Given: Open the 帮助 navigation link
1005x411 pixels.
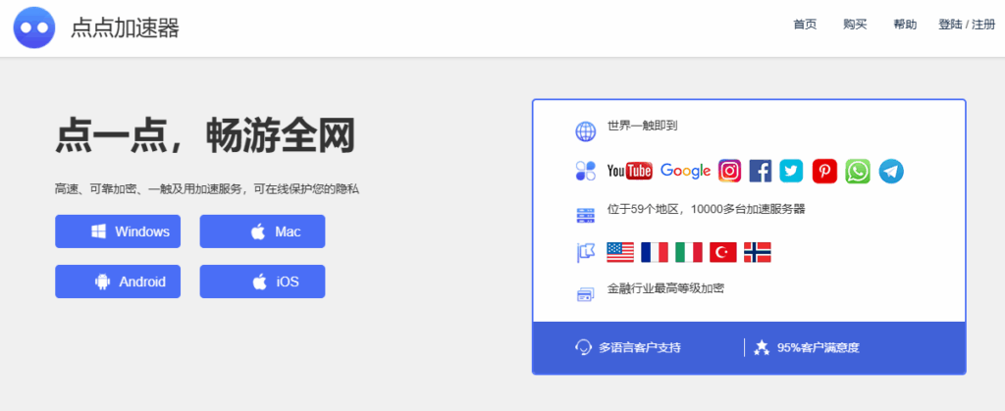Looking at the screenshot, I should tap(905, 26).
